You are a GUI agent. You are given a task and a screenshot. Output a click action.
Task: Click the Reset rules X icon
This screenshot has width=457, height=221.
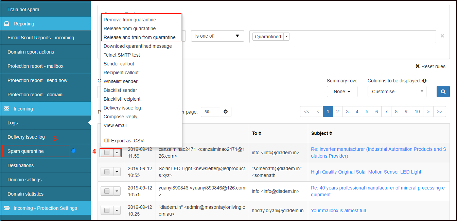[x=418, y=66]
